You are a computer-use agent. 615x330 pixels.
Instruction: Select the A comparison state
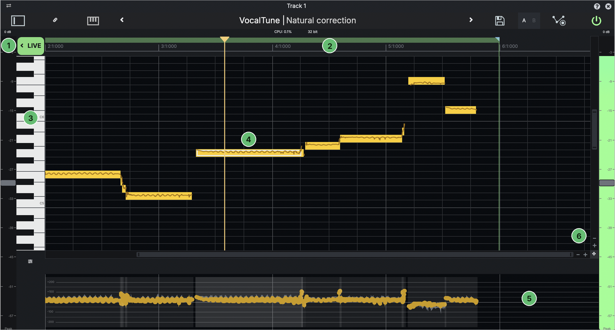tap(524, 20)
